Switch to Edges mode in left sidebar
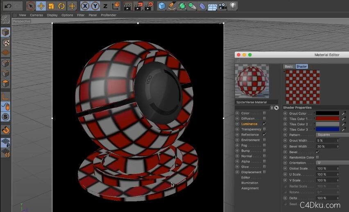349x212 pixels. [x=5, y=73]
